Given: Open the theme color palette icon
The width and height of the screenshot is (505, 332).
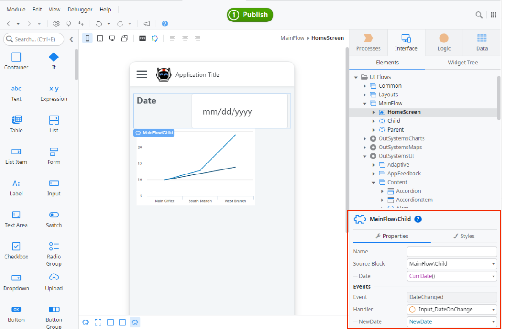Looking at the screenshot, I should coord(155,38).
